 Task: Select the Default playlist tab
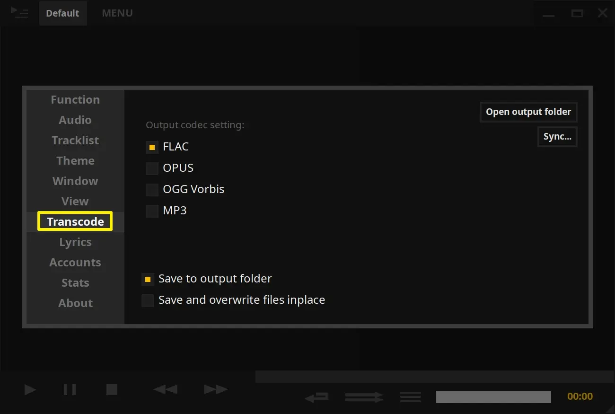click(62, 13)
